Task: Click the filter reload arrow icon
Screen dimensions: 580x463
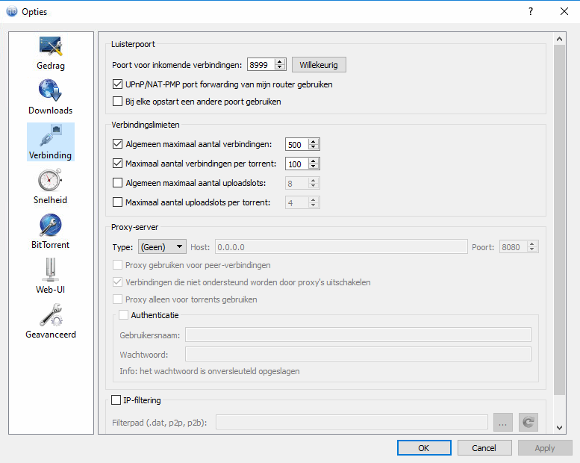Action: click(x=528, y=423)
